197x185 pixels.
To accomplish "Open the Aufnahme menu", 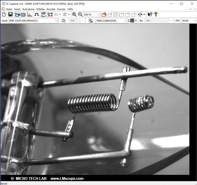I will tap(28, 9).
